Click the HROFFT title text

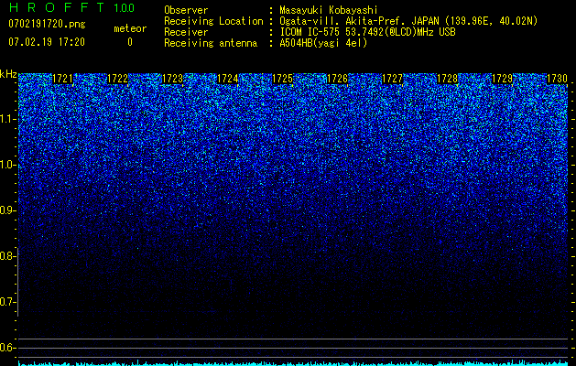pyautogui.click(x=58, y=7)
